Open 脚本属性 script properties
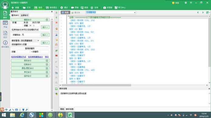This screenshot has height=118, width=211. coord(5,44)
